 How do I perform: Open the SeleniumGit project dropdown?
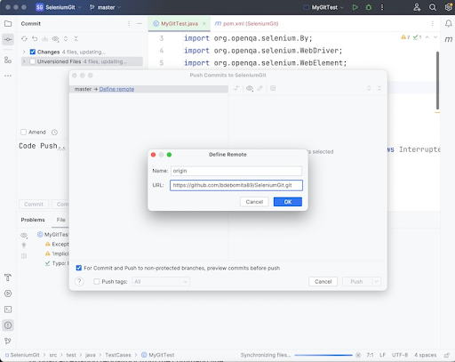[x=59, y=7]
